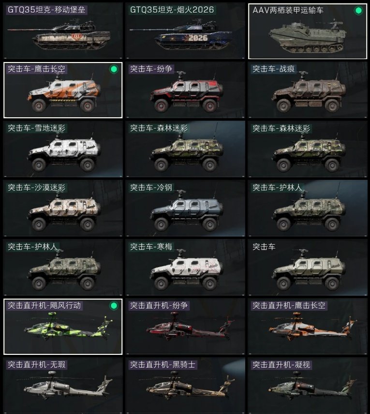
Task: Choose the 突击直升机-无瑕 helicopter skin
Action: pos(63,385)
